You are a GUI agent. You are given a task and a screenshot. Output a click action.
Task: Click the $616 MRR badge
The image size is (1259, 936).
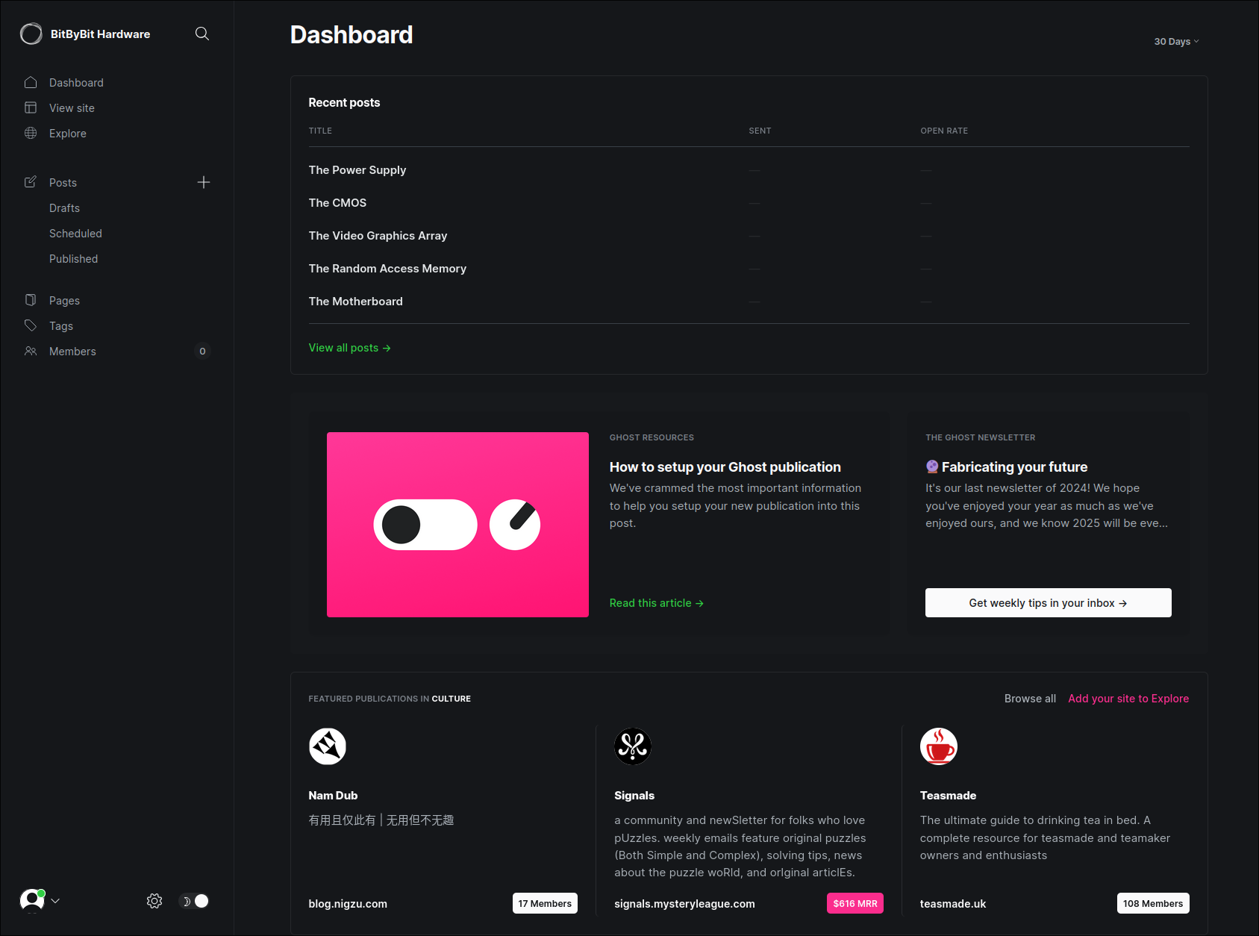[855, 903]
